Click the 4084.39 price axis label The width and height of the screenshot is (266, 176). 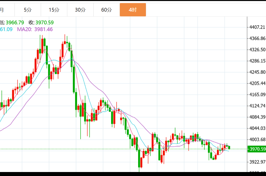click(x=257, y=117)
